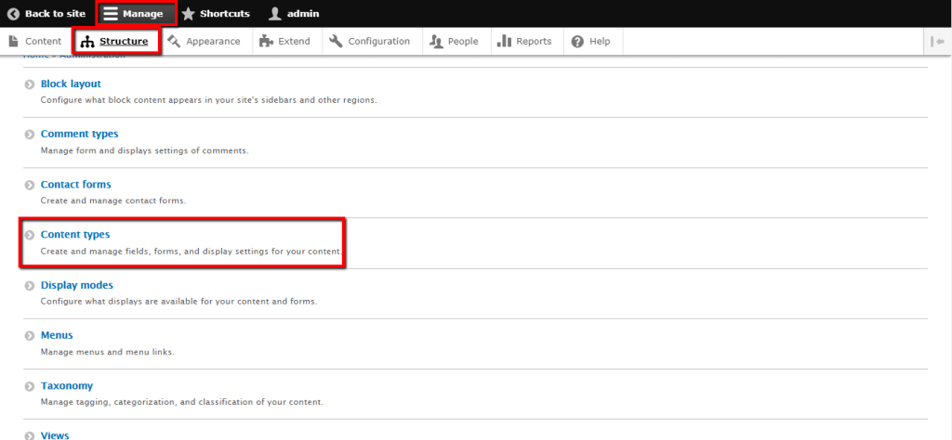Click arrow bullet beside Display modes
The width and height of the screenshot is (952, 440).
[29, 286]
